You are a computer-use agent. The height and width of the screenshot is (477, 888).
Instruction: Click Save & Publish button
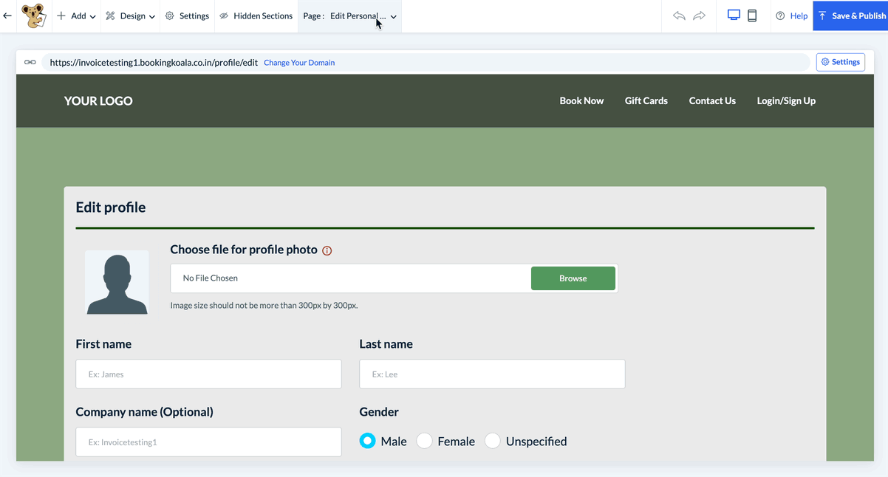850,16
